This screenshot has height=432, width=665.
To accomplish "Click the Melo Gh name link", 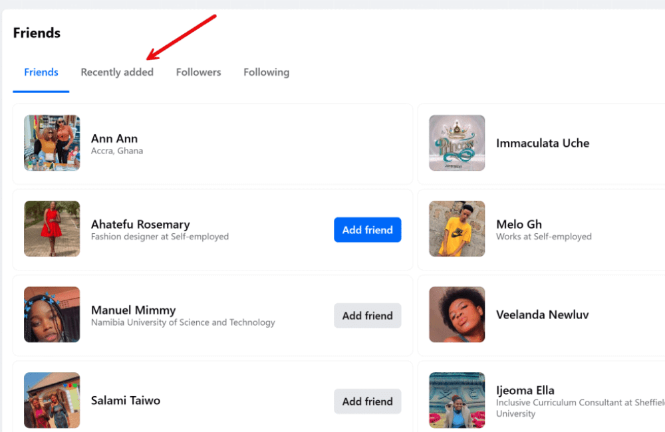I will click(519, 225).
